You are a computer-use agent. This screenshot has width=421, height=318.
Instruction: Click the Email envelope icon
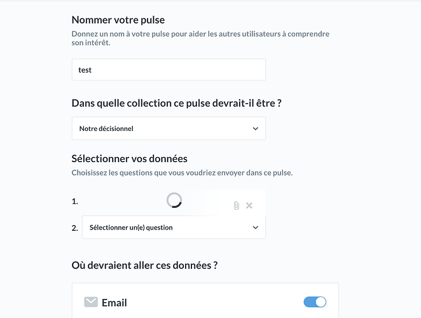[x=91, y=302]
